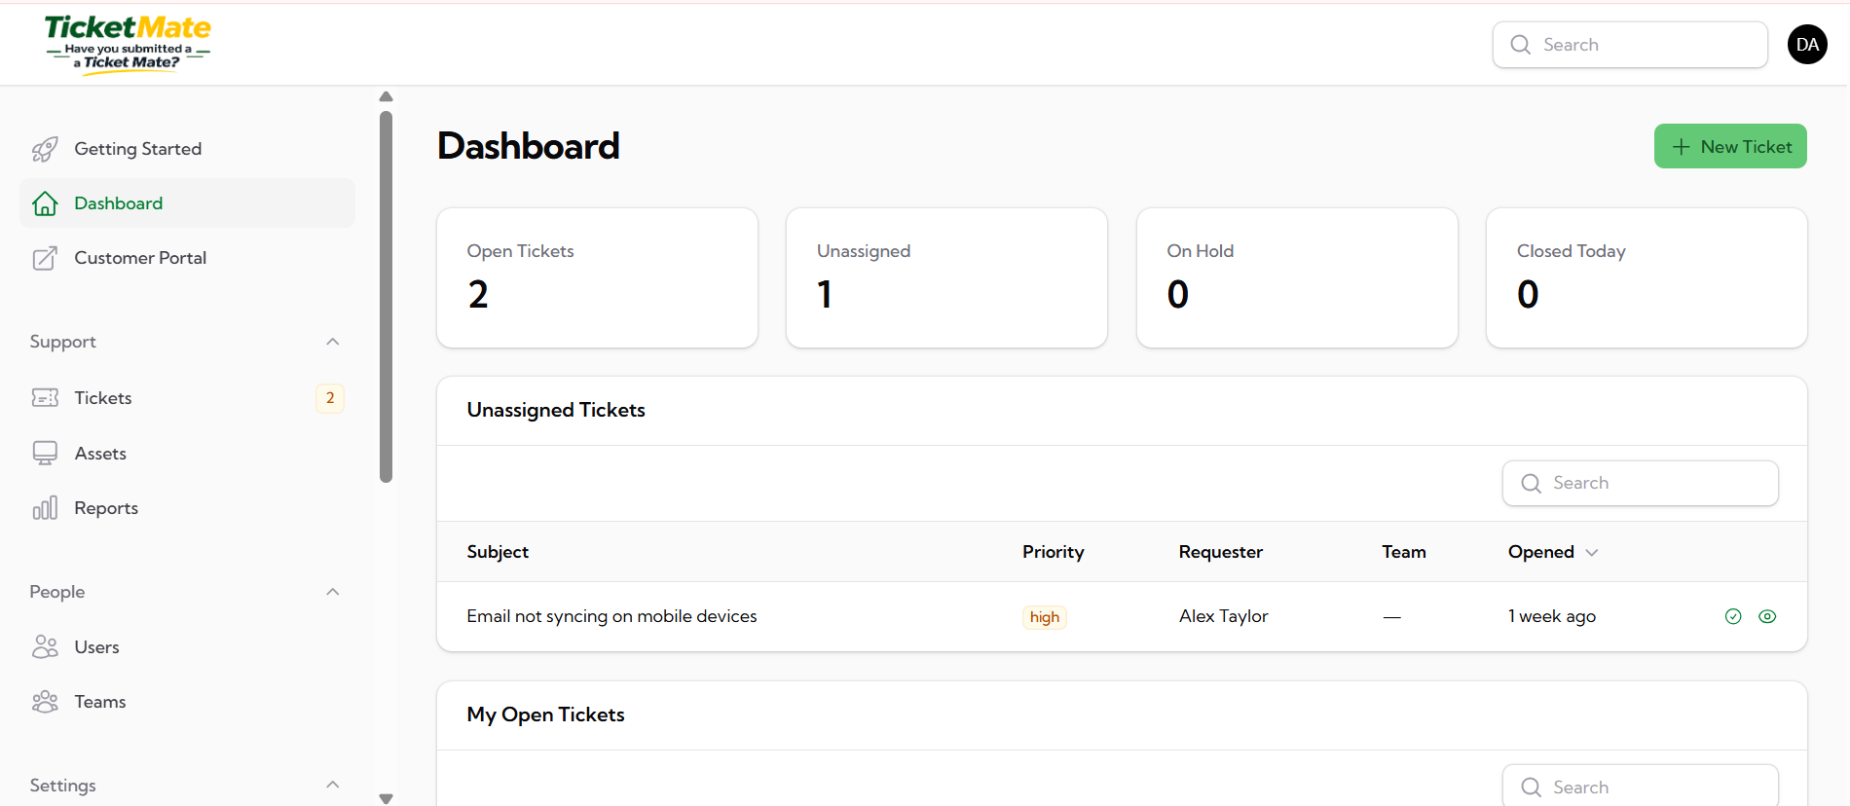
Task: Collapse the Support section
Action: 333,342
